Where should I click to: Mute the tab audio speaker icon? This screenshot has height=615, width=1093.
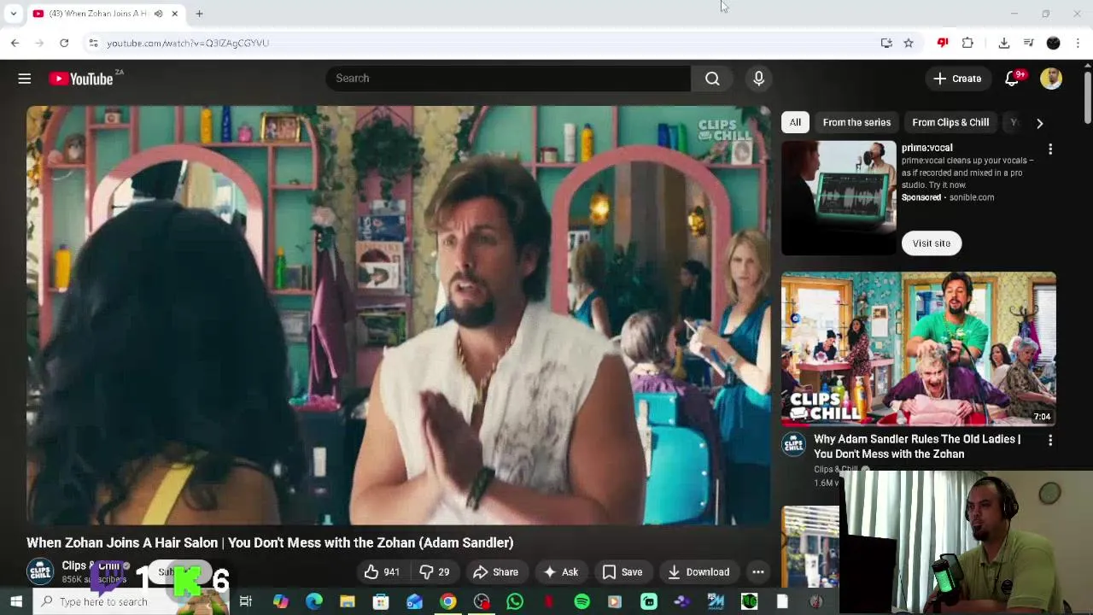coord(158,14)
